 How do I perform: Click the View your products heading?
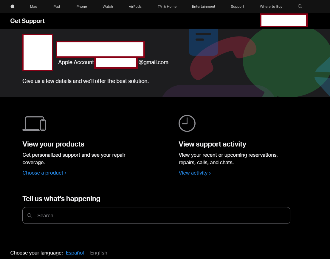coord(53,144)
